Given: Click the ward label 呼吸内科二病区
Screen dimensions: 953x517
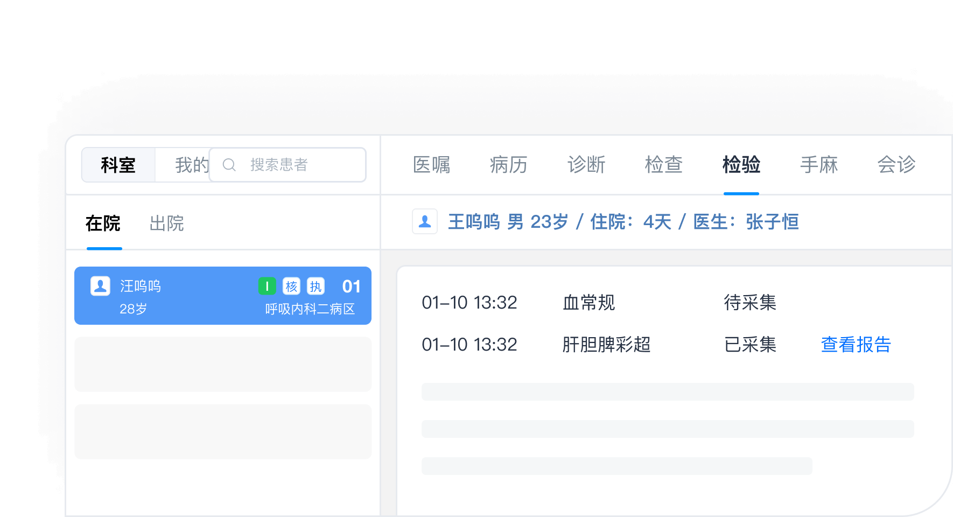Looking at the screenshot, I should click(x=311, y=310).
